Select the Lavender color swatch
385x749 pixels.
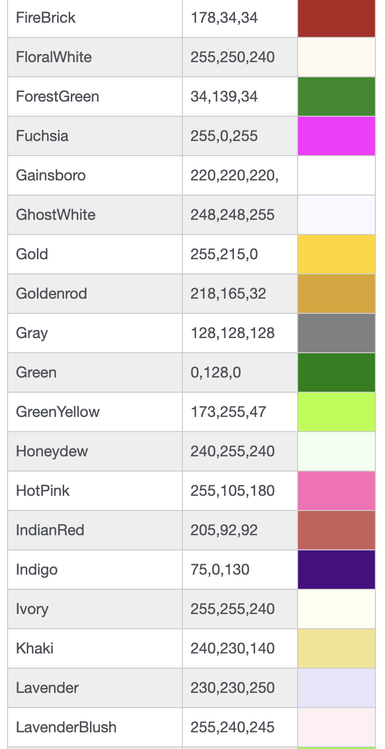pos(336,688)
